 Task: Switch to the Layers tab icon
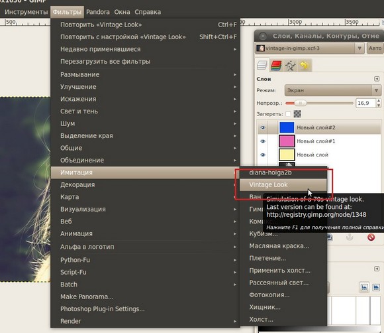point(262,65)
